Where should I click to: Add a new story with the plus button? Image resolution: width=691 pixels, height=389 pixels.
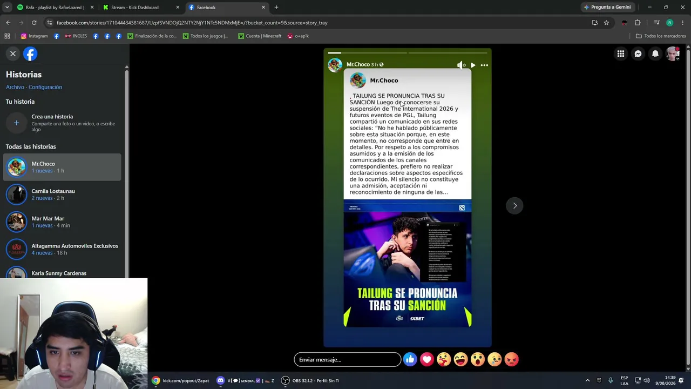(16, 123)
